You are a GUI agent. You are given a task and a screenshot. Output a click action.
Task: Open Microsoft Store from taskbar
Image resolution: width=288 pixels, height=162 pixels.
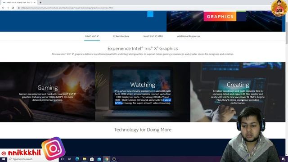tap(92, 159)
